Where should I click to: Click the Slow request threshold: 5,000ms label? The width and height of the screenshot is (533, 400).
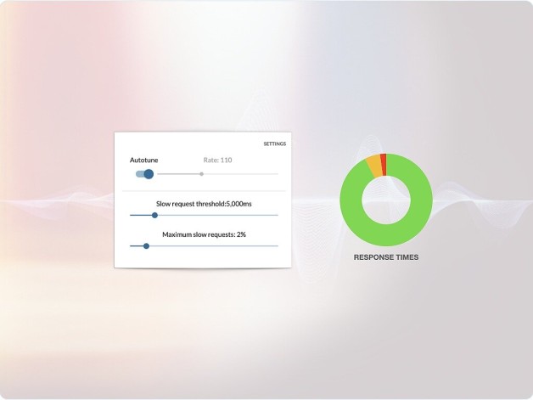click(x=204, y=204)
